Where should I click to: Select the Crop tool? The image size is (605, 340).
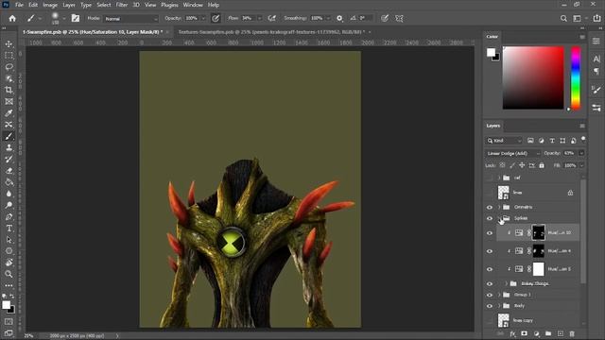(x=9, y=91)
